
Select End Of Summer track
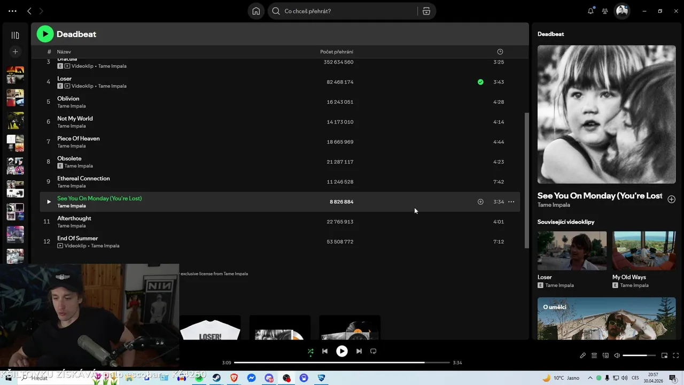[x=279, y=242]
